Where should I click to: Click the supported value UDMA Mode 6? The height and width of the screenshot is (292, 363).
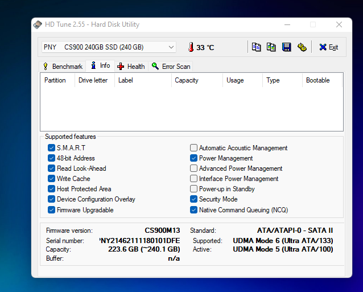(x=283, y=241)
